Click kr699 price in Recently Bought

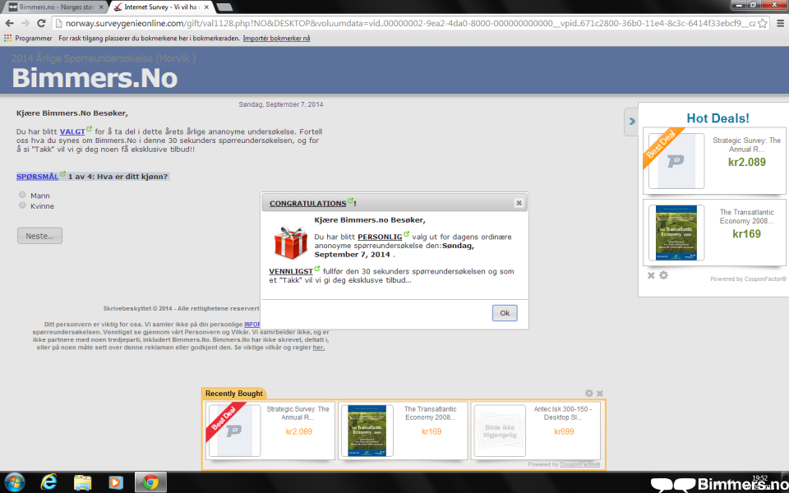564,431
